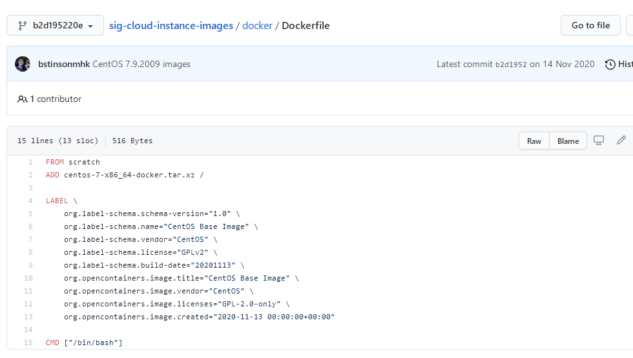Select line number 15 of the CMD instruction
Viewport: 633px width, 358px height.
[x=28, y=343]
